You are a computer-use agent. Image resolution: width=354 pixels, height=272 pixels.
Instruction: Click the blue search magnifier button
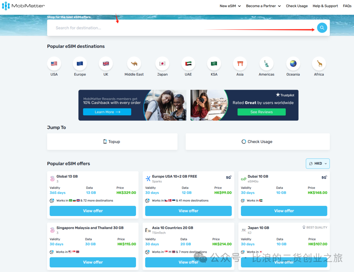click(x=322, y=28)
